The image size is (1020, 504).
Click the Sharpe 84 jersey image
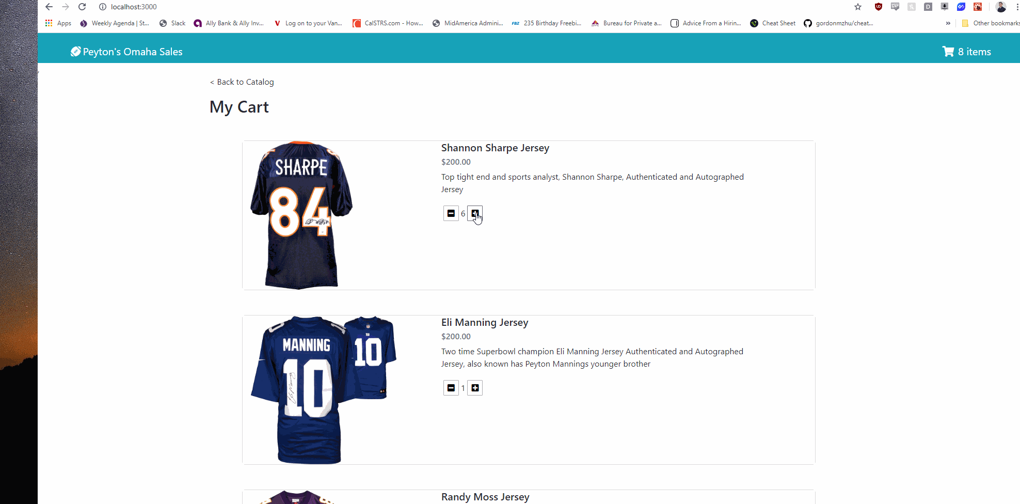(301, 215)
